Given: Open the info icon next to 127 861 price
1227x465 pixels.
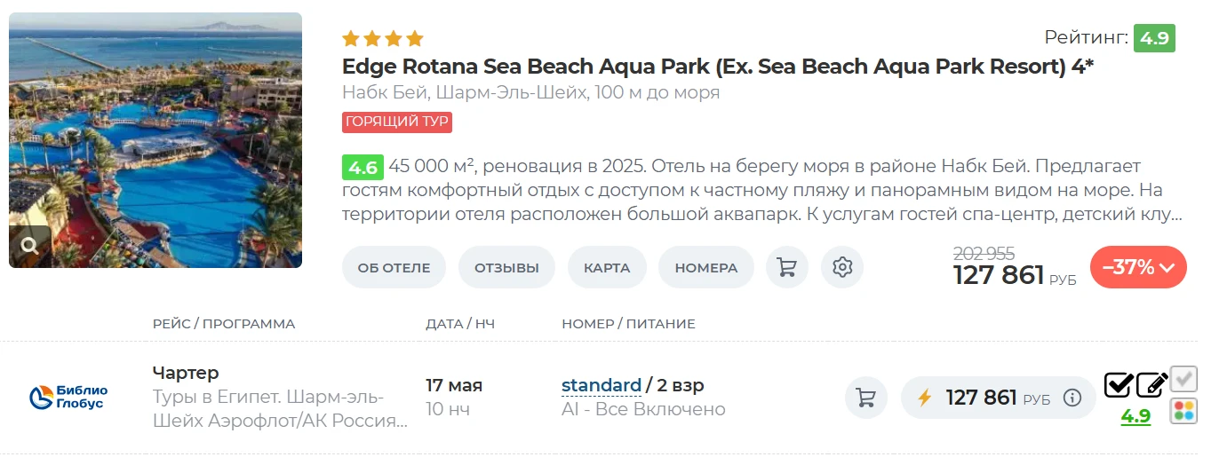Looking at the screenshot, I should click(1072, 398).
